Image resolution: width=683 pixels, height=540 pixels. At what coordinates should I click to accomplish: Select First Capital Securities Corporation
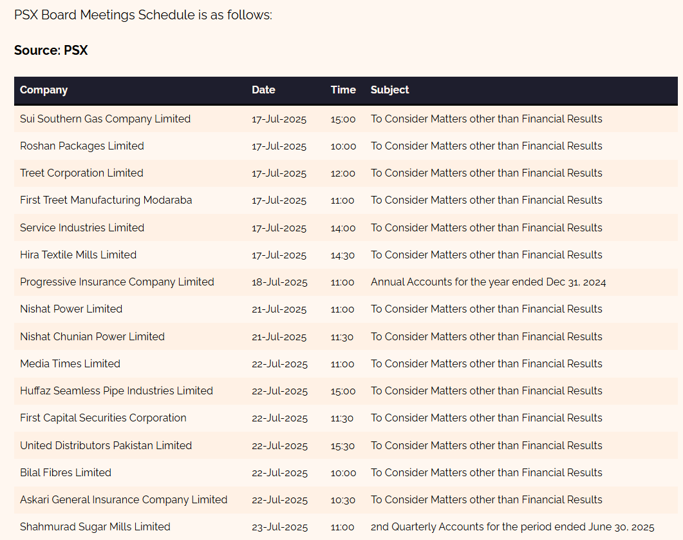(103, 418)
